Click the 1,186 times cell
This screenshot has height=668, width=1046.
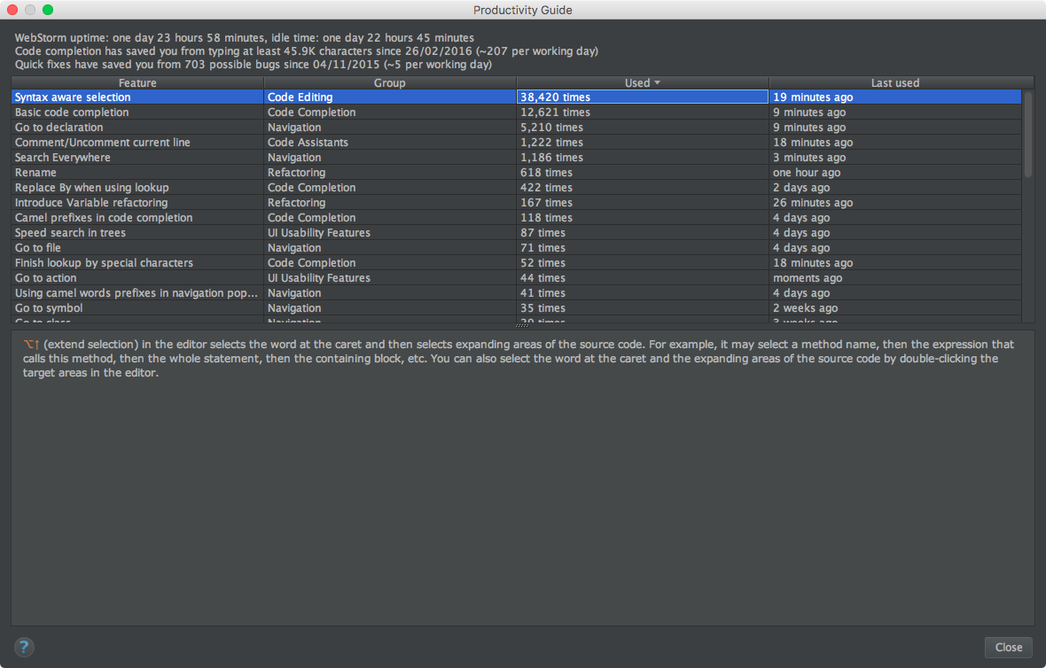coord(643,158)
